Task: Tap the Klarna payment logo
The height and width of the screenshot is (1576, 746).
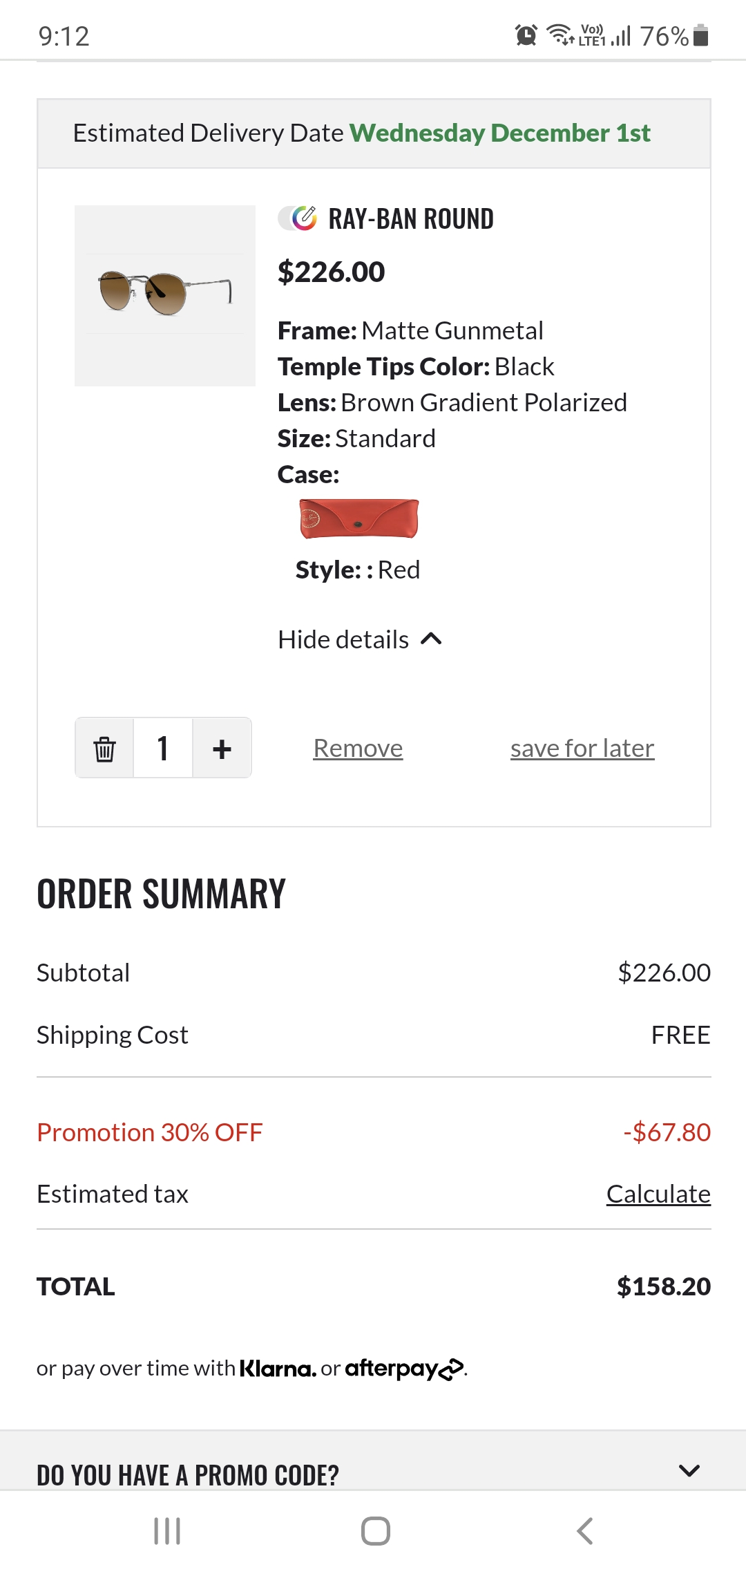Action: tap(278, 1369)
